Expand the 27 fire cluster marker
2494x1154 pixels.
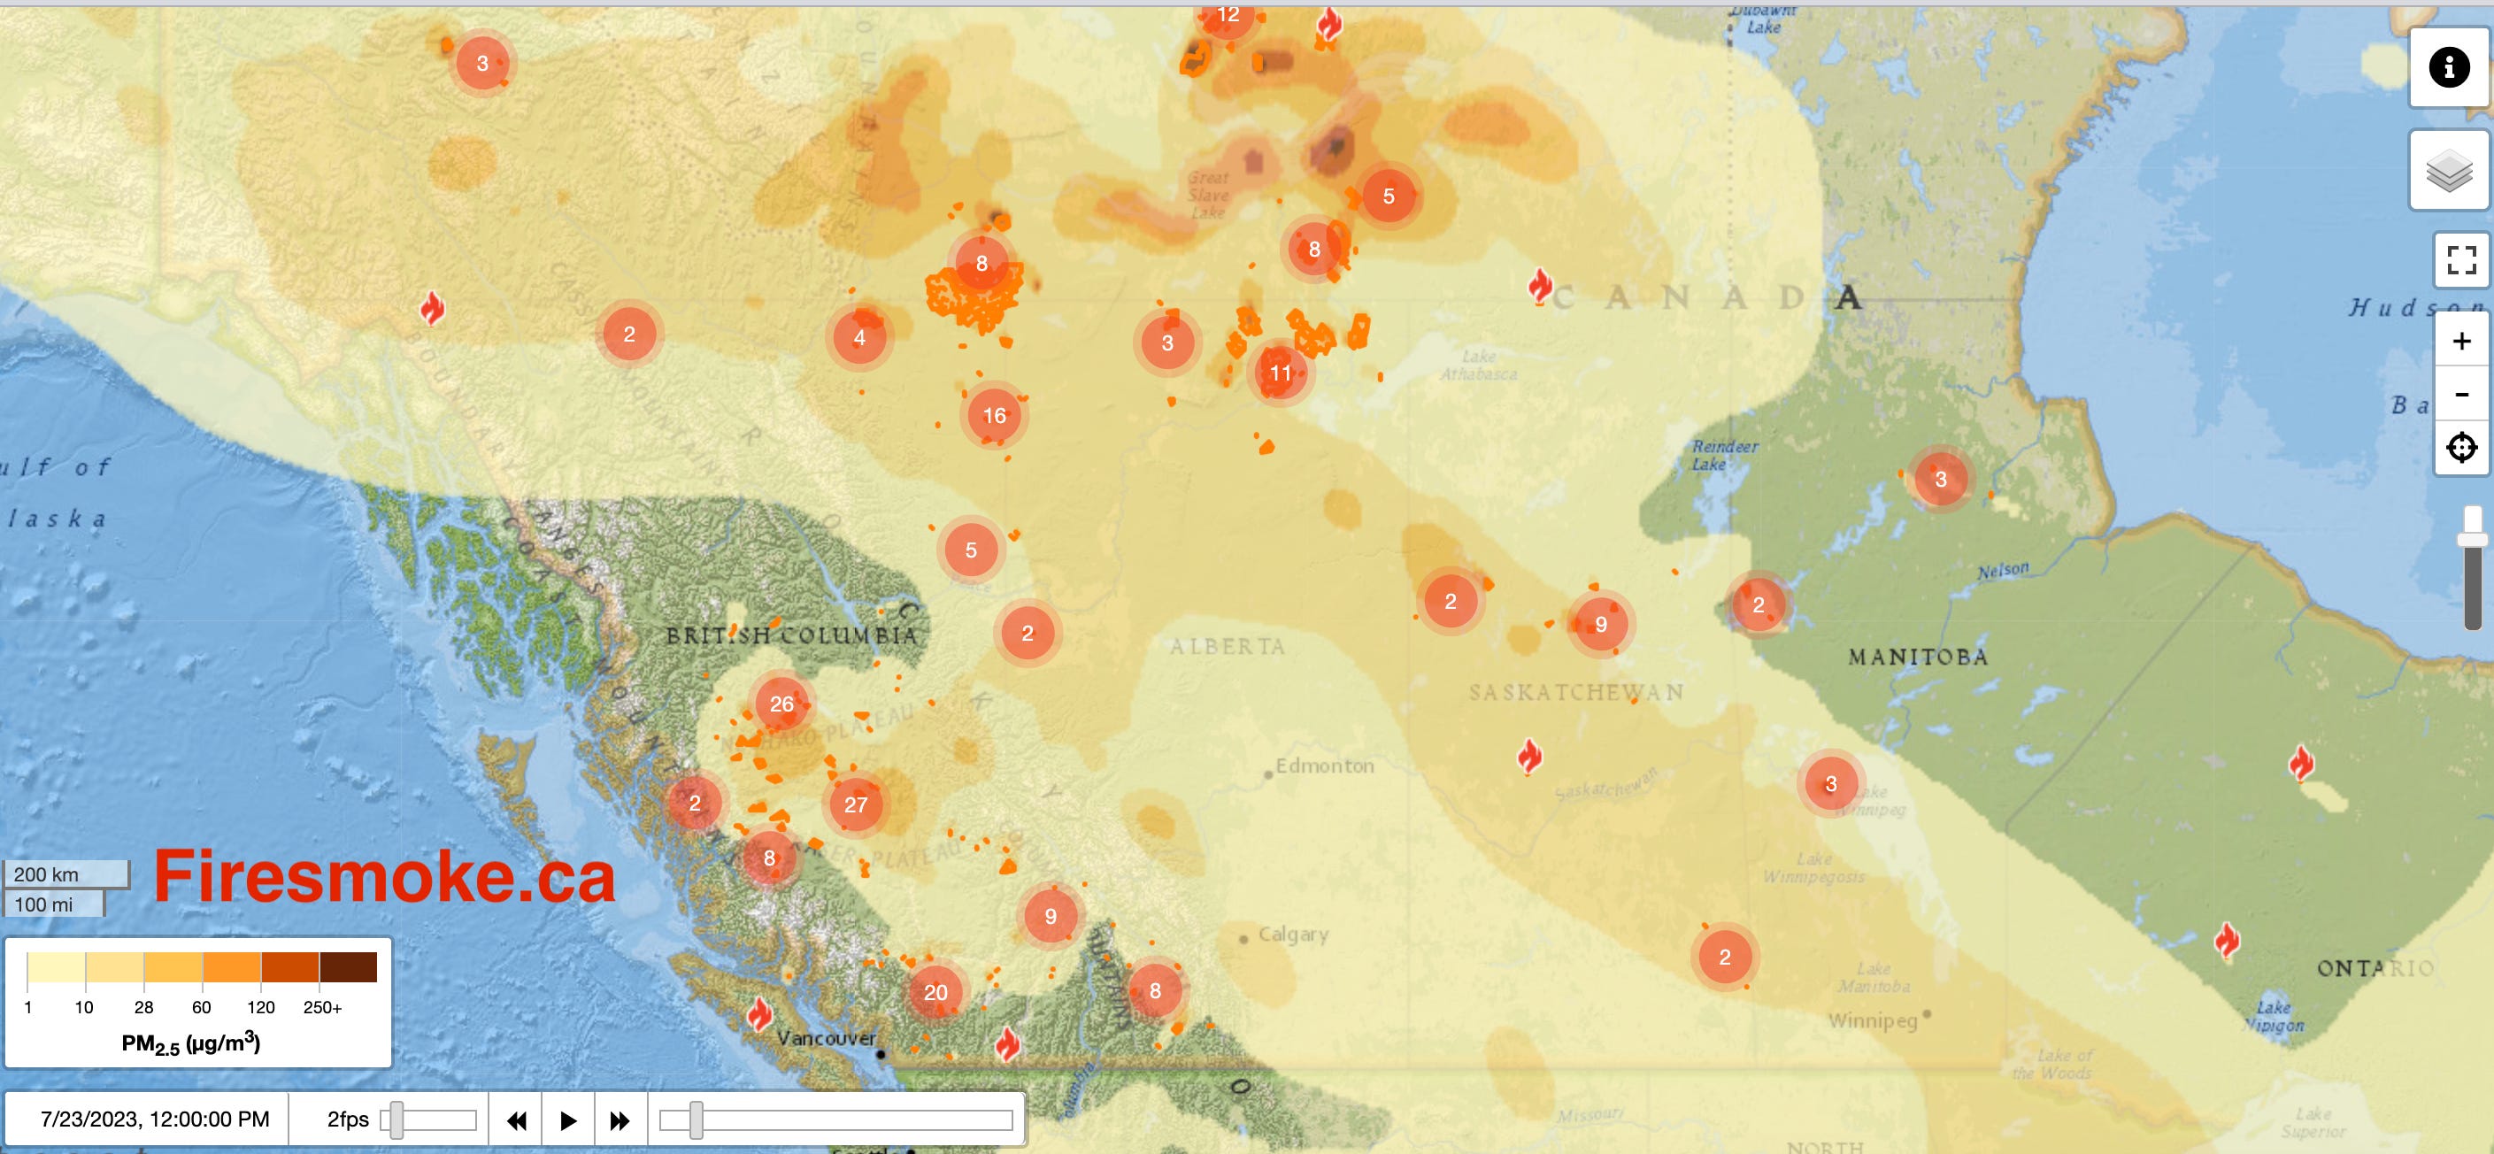[855, 804]
